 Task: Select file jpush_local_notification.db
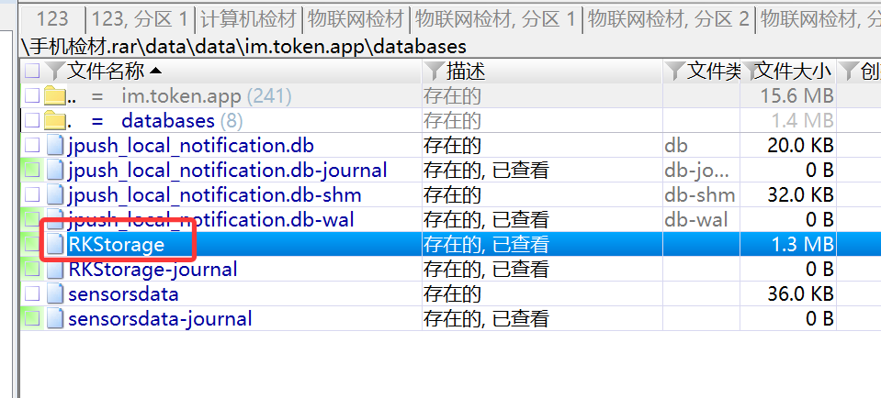click(x=191, y=146)
